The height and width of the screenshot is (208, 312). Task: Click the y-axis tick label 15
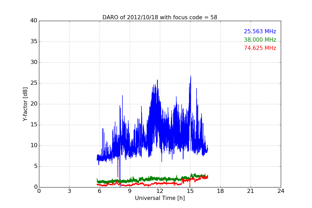pyautogui.click(x=34, y=125)
